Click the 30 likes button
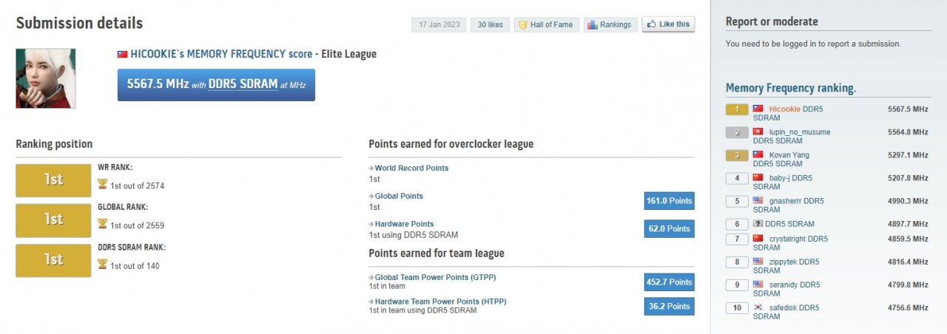Viewport: 947px width, 334px height. click(x=489, y=24)
